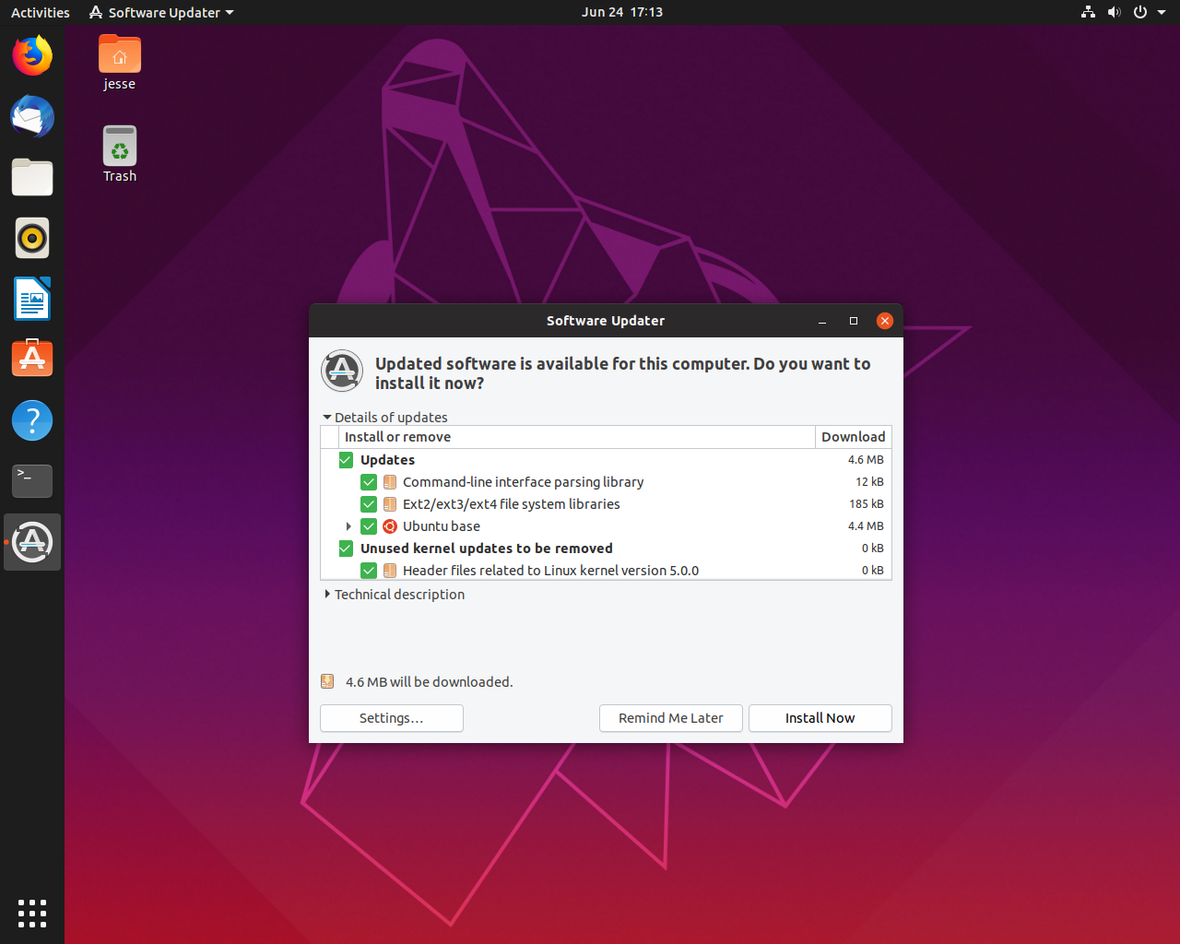Show Applications grid
This screenshot has height=944, width=1180.
[x=32, y=913]
